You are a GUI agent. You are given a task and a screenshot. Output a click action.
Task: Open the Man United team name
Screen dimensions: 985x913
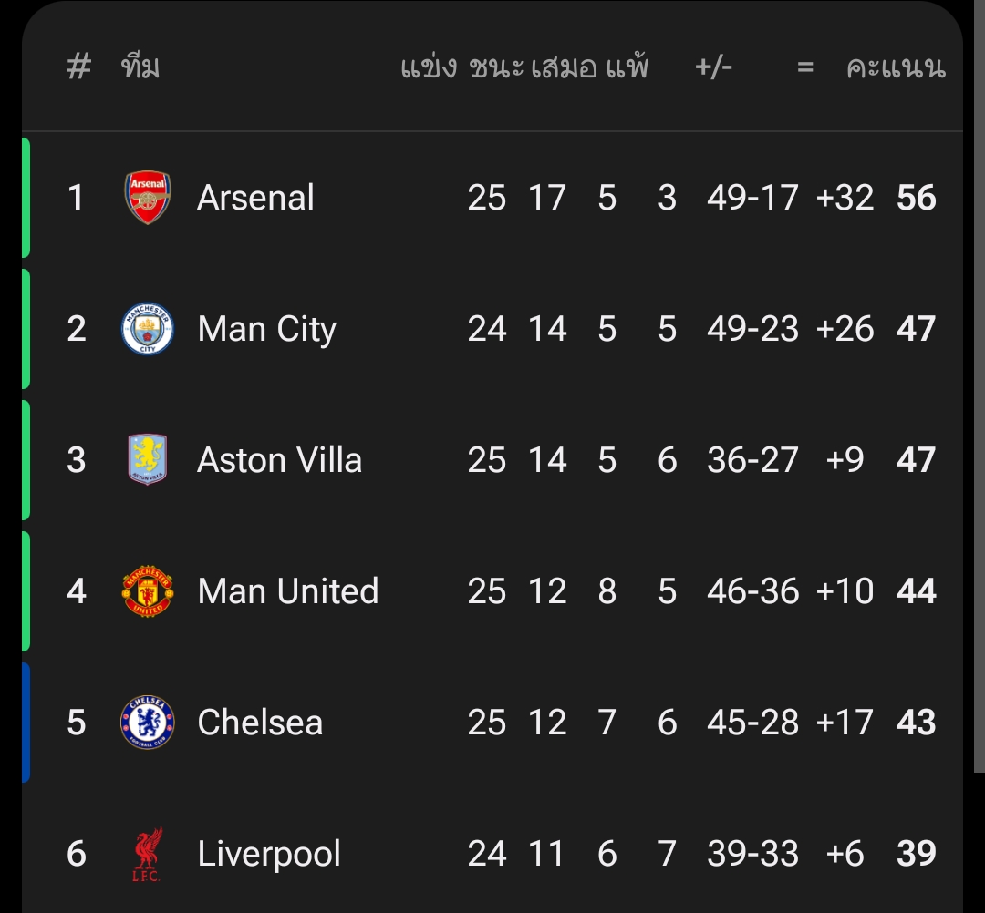pyautogui.click(x=287, y=591)
